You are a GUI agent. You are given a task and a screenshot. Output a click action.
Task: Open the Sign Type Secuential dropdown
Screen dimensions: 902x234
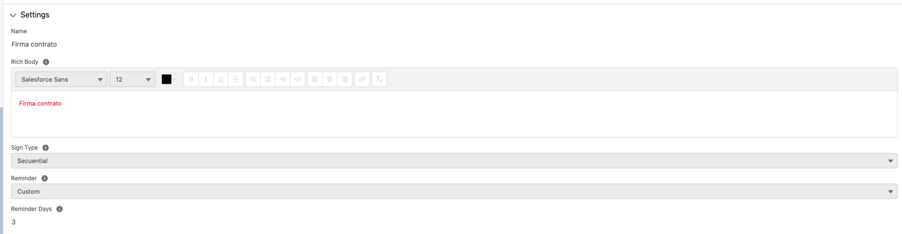tap(454, 161)
